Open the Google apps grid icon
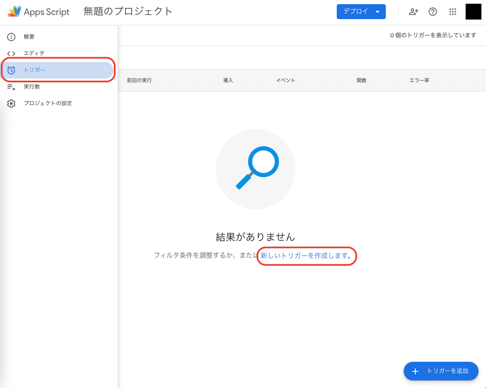486x388 pixels. (452, 12)
